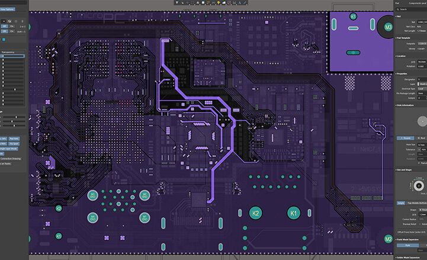Open the Pad Template dropdown

420,44
